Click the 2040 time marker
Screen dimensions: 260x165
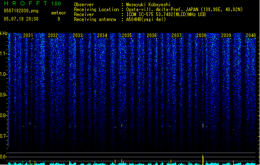251,35
